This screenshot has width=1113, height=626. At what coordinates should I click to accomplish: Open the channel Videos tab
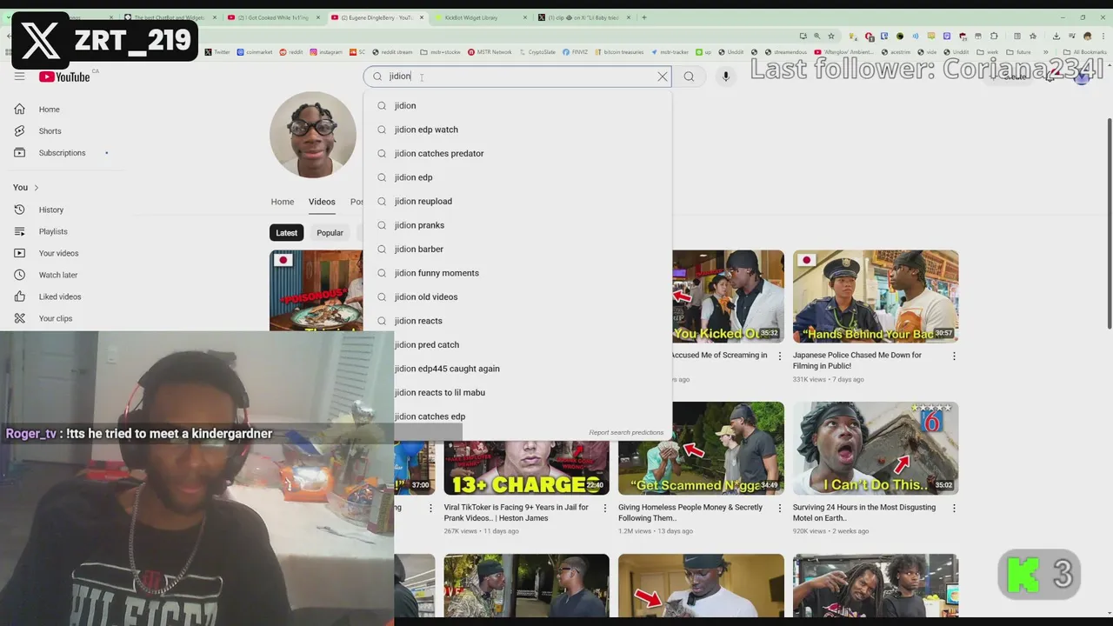point(322,202)
